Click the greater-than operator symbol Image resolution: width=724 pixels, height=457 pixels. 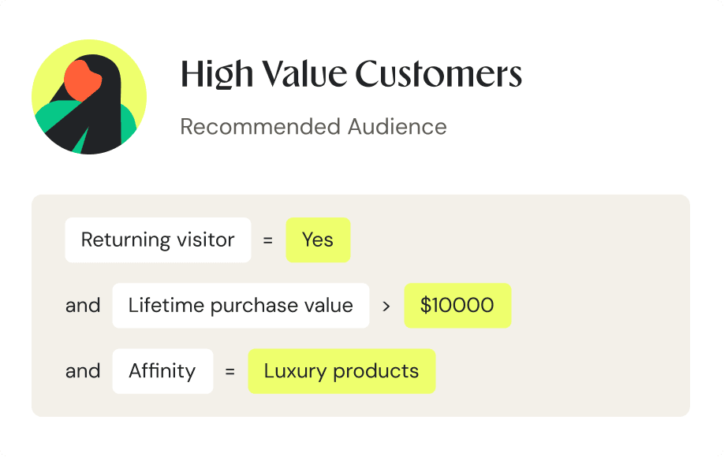click(x=386, y=306)
